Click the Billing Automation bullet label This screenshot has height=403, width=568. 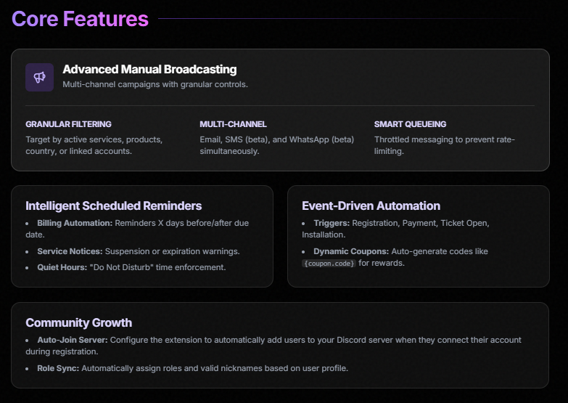75,223
